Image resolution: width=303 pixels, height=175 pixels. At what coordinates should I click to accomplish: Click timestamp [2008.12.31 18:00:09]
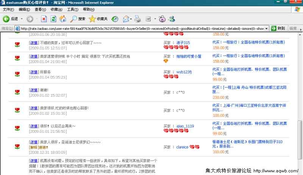click(48, 152)
